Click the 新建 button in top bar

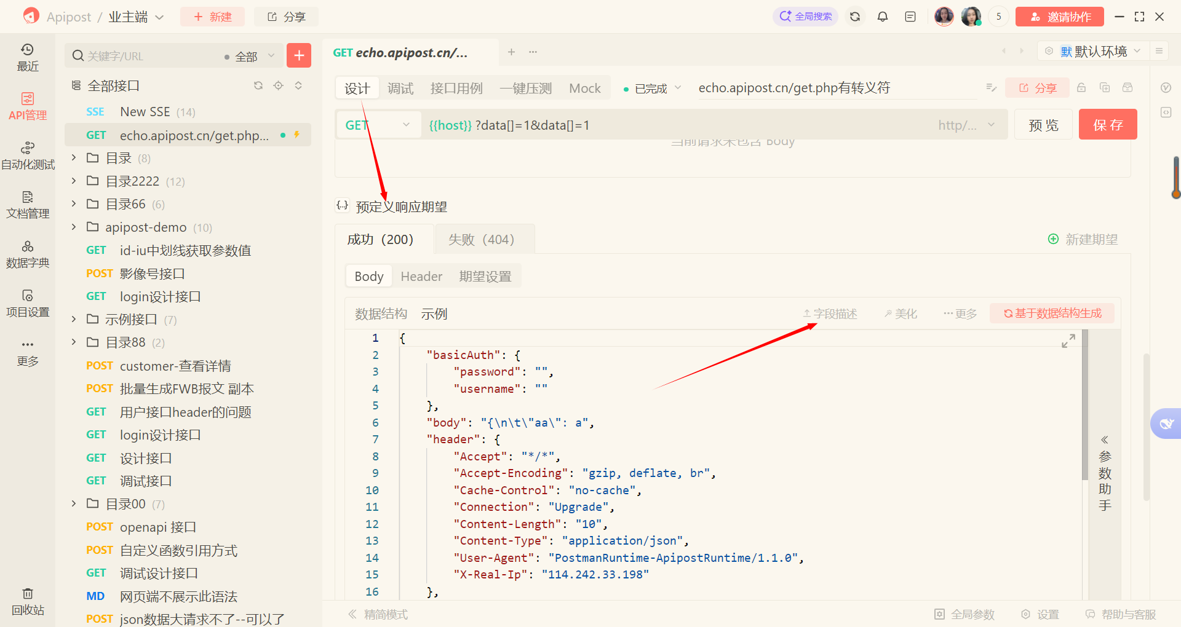pos(212,17)
